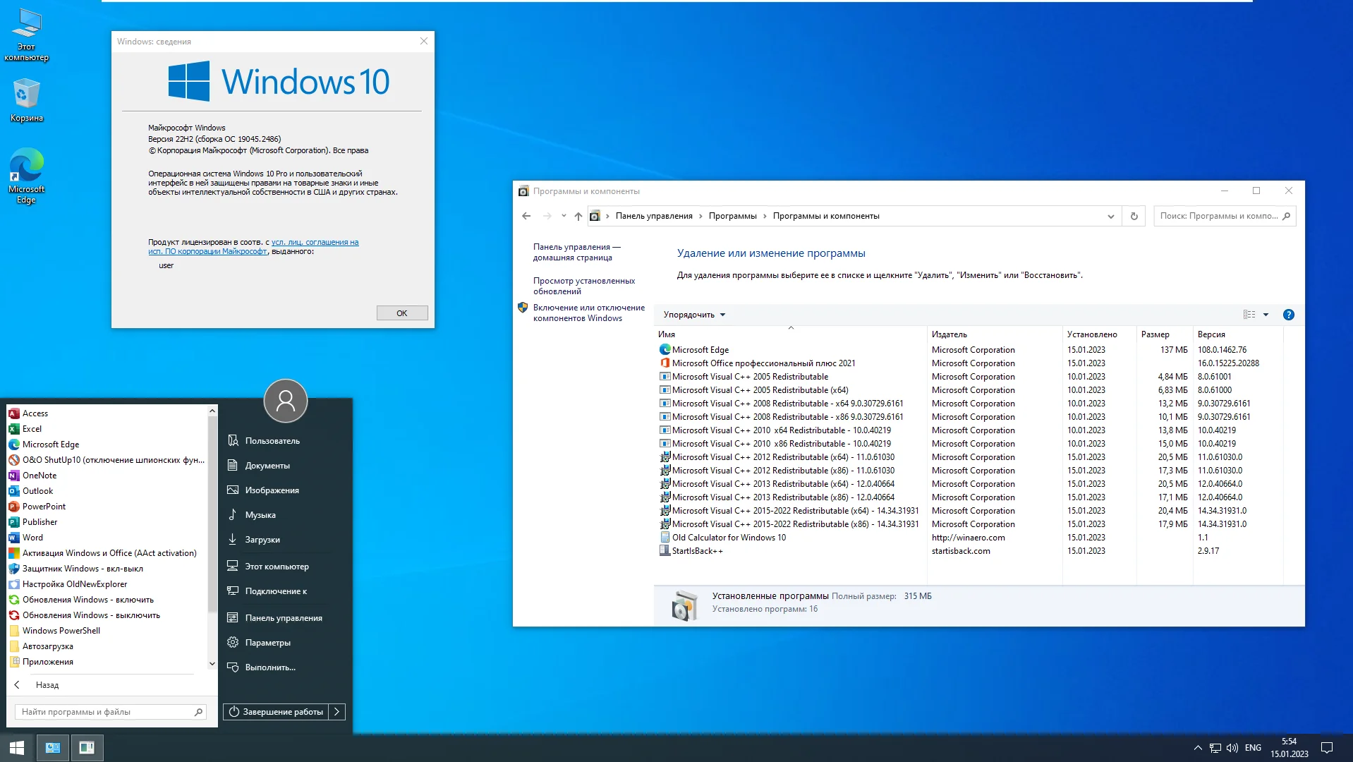Image resolution: width=1353 pixels, height=762 pixels.
Task: Expand the address bar history dropdown
Action: point(1111,216)
